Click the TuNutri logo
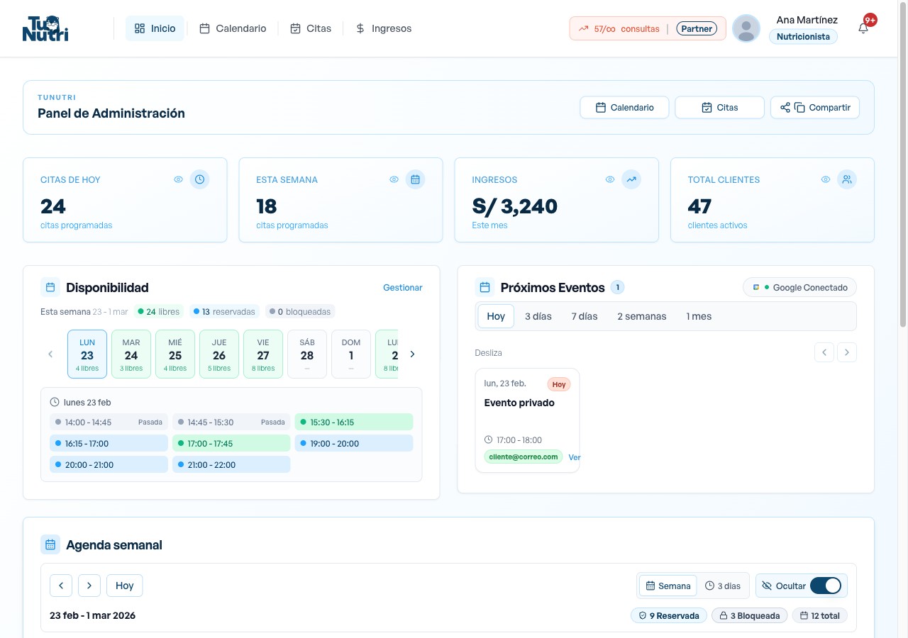Screen dimensions: 908x638 coord(45,28)
